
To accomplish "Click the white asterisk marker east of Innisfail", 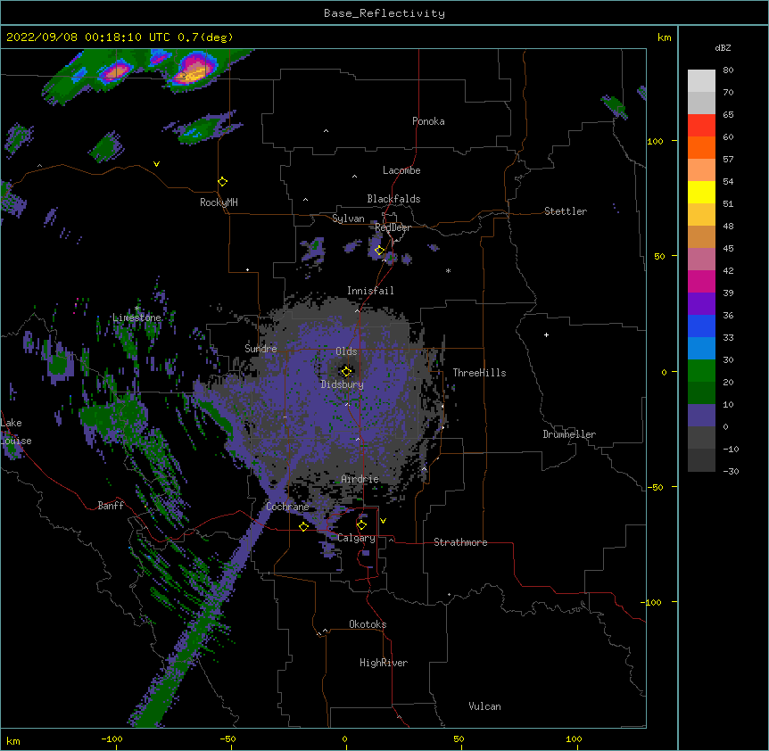I will [448, 270].
